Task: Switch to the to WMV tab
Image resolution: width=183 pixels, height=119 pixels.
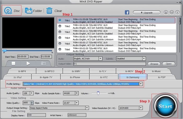Action: 76,71
